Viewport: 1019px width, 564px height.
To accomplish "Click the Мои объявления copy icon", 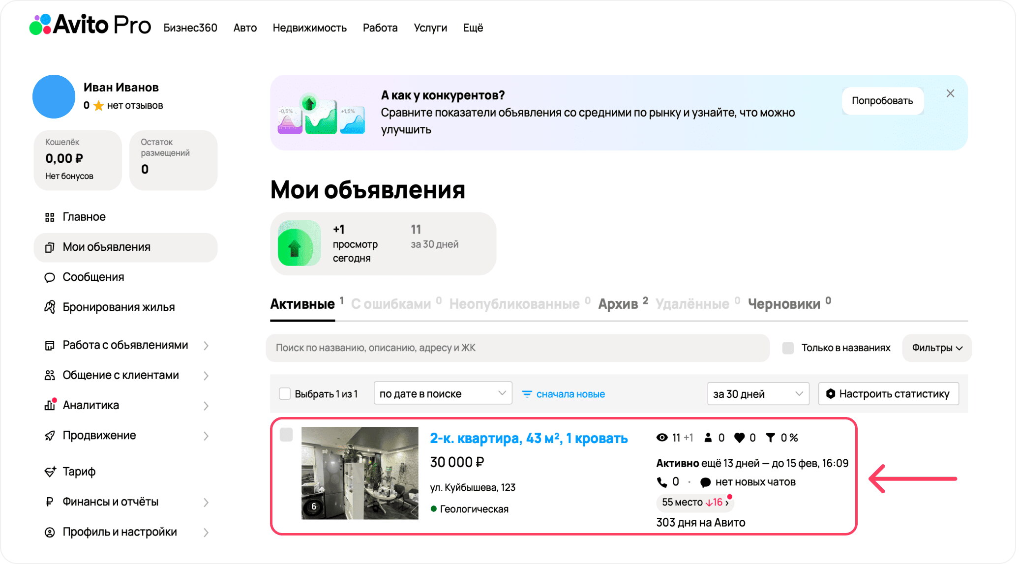I will [50, 247].
